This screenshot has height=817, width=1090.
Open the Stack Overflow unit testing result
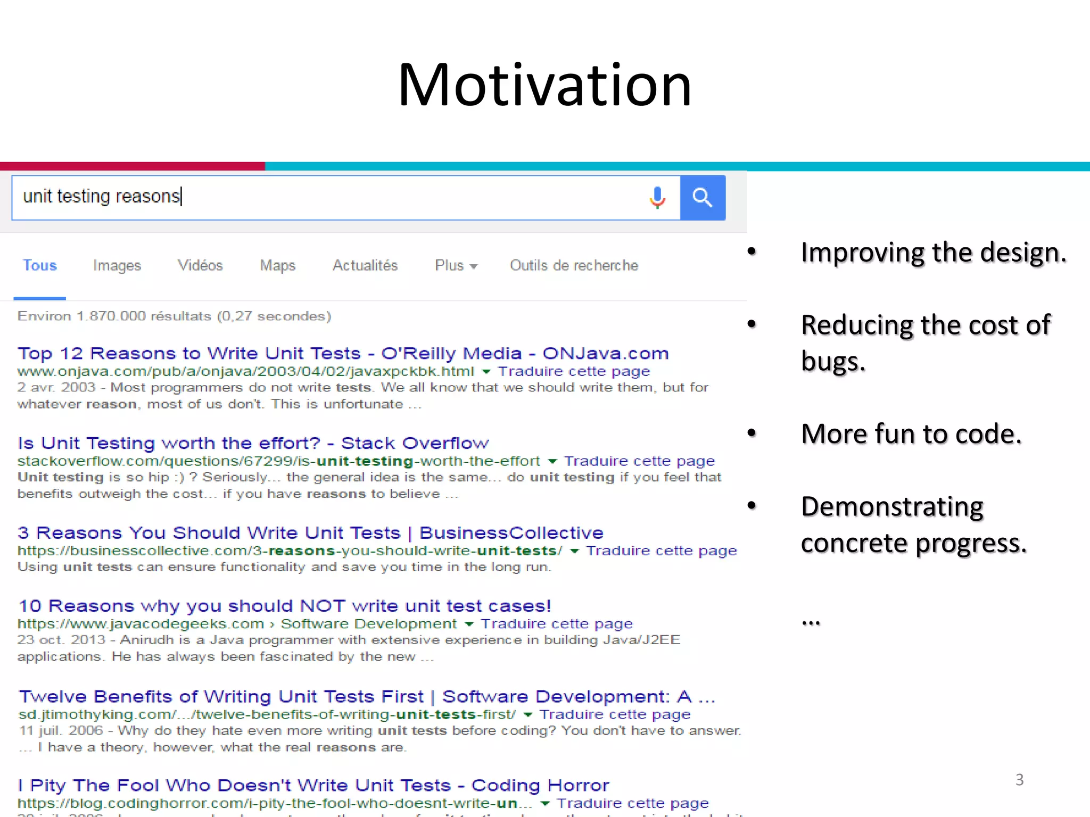pos(253,443)
